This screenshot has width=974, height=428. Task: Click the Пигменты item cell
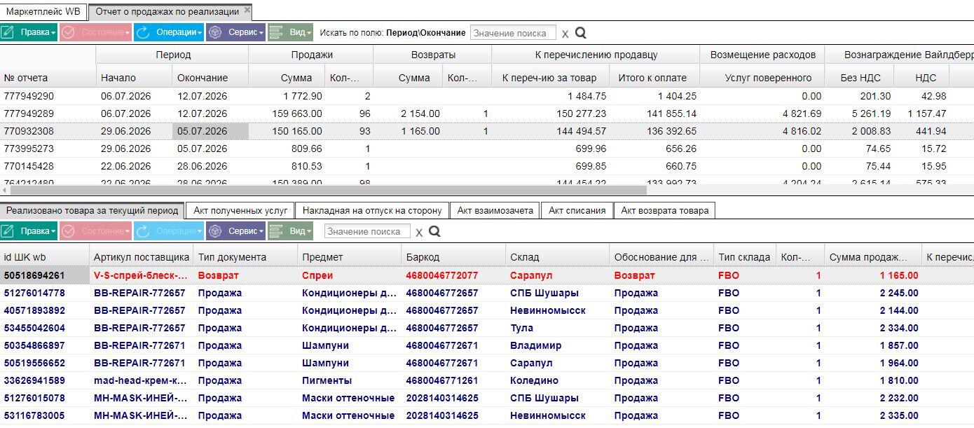click(x=350, y=380)
